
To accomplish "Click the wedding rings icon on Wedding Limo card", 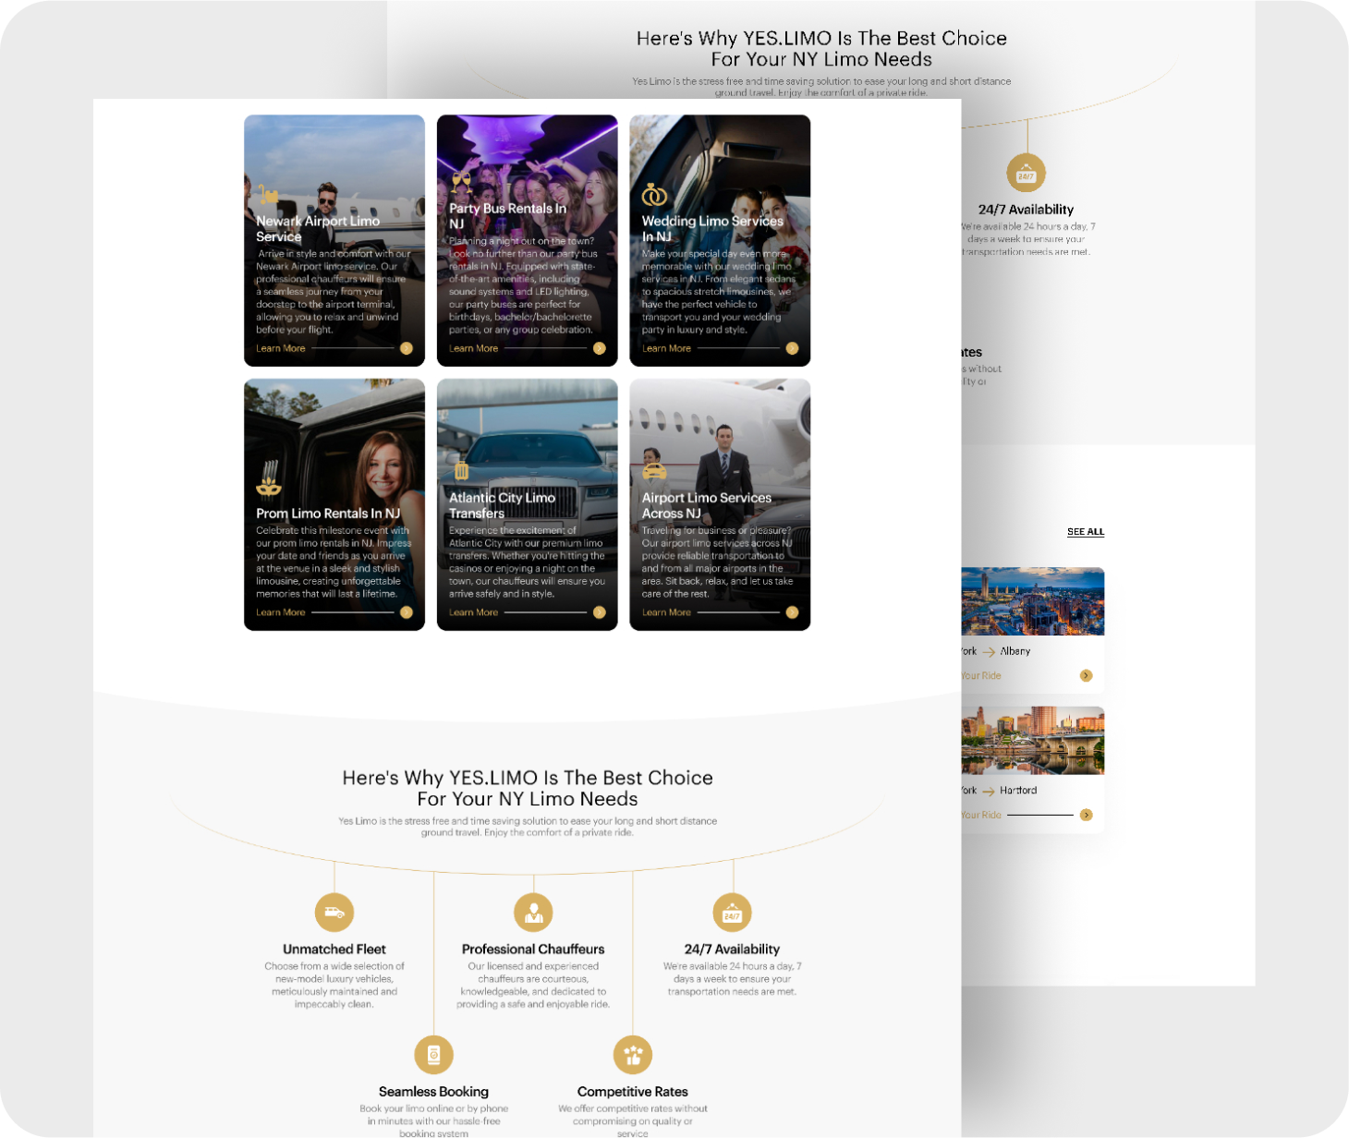I will 654,195.
